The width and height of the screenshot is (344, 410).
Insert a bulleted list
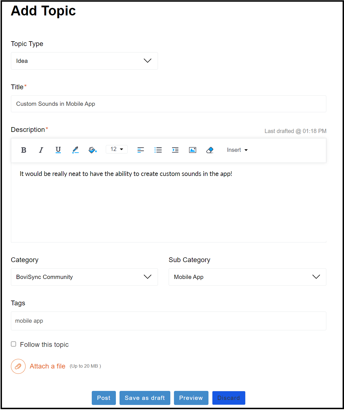[158, 150]
